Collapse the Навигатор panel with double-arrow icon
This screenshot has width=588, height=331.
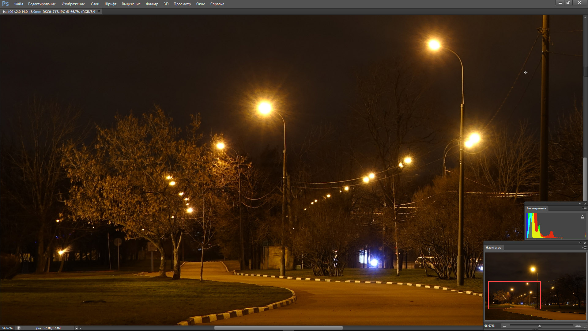tap(580, 243)
